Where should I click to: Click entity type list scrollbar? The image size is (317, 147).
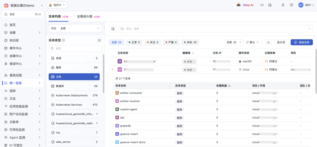(x=104, y=74)
